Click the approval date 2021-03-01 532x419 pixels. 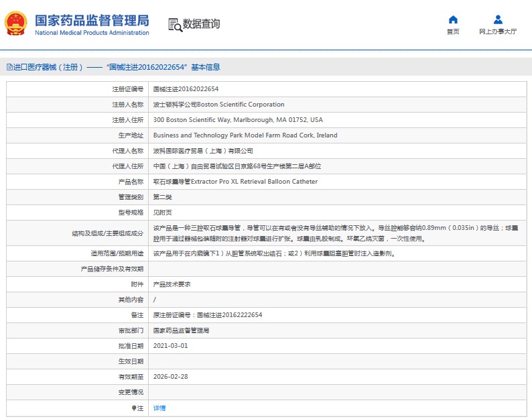[170, 346]
